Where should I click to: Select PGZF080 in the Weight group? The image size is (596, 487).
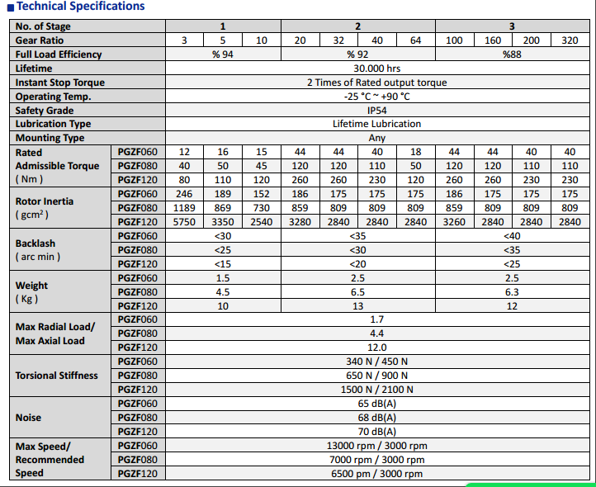[138, 292]
